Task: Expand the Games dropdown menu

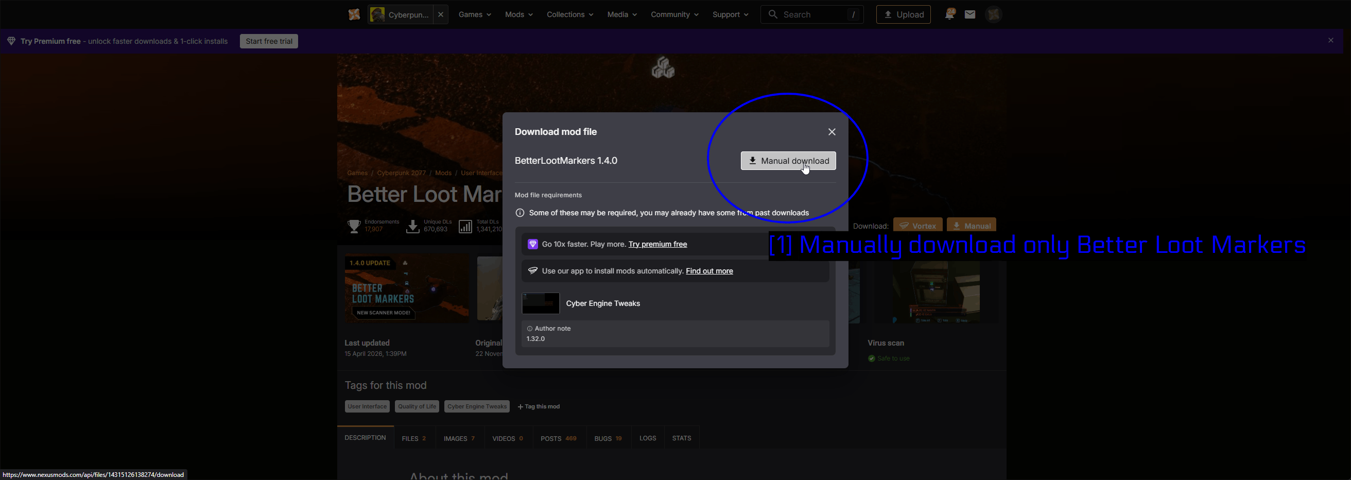Action: [x=475, y=15]
